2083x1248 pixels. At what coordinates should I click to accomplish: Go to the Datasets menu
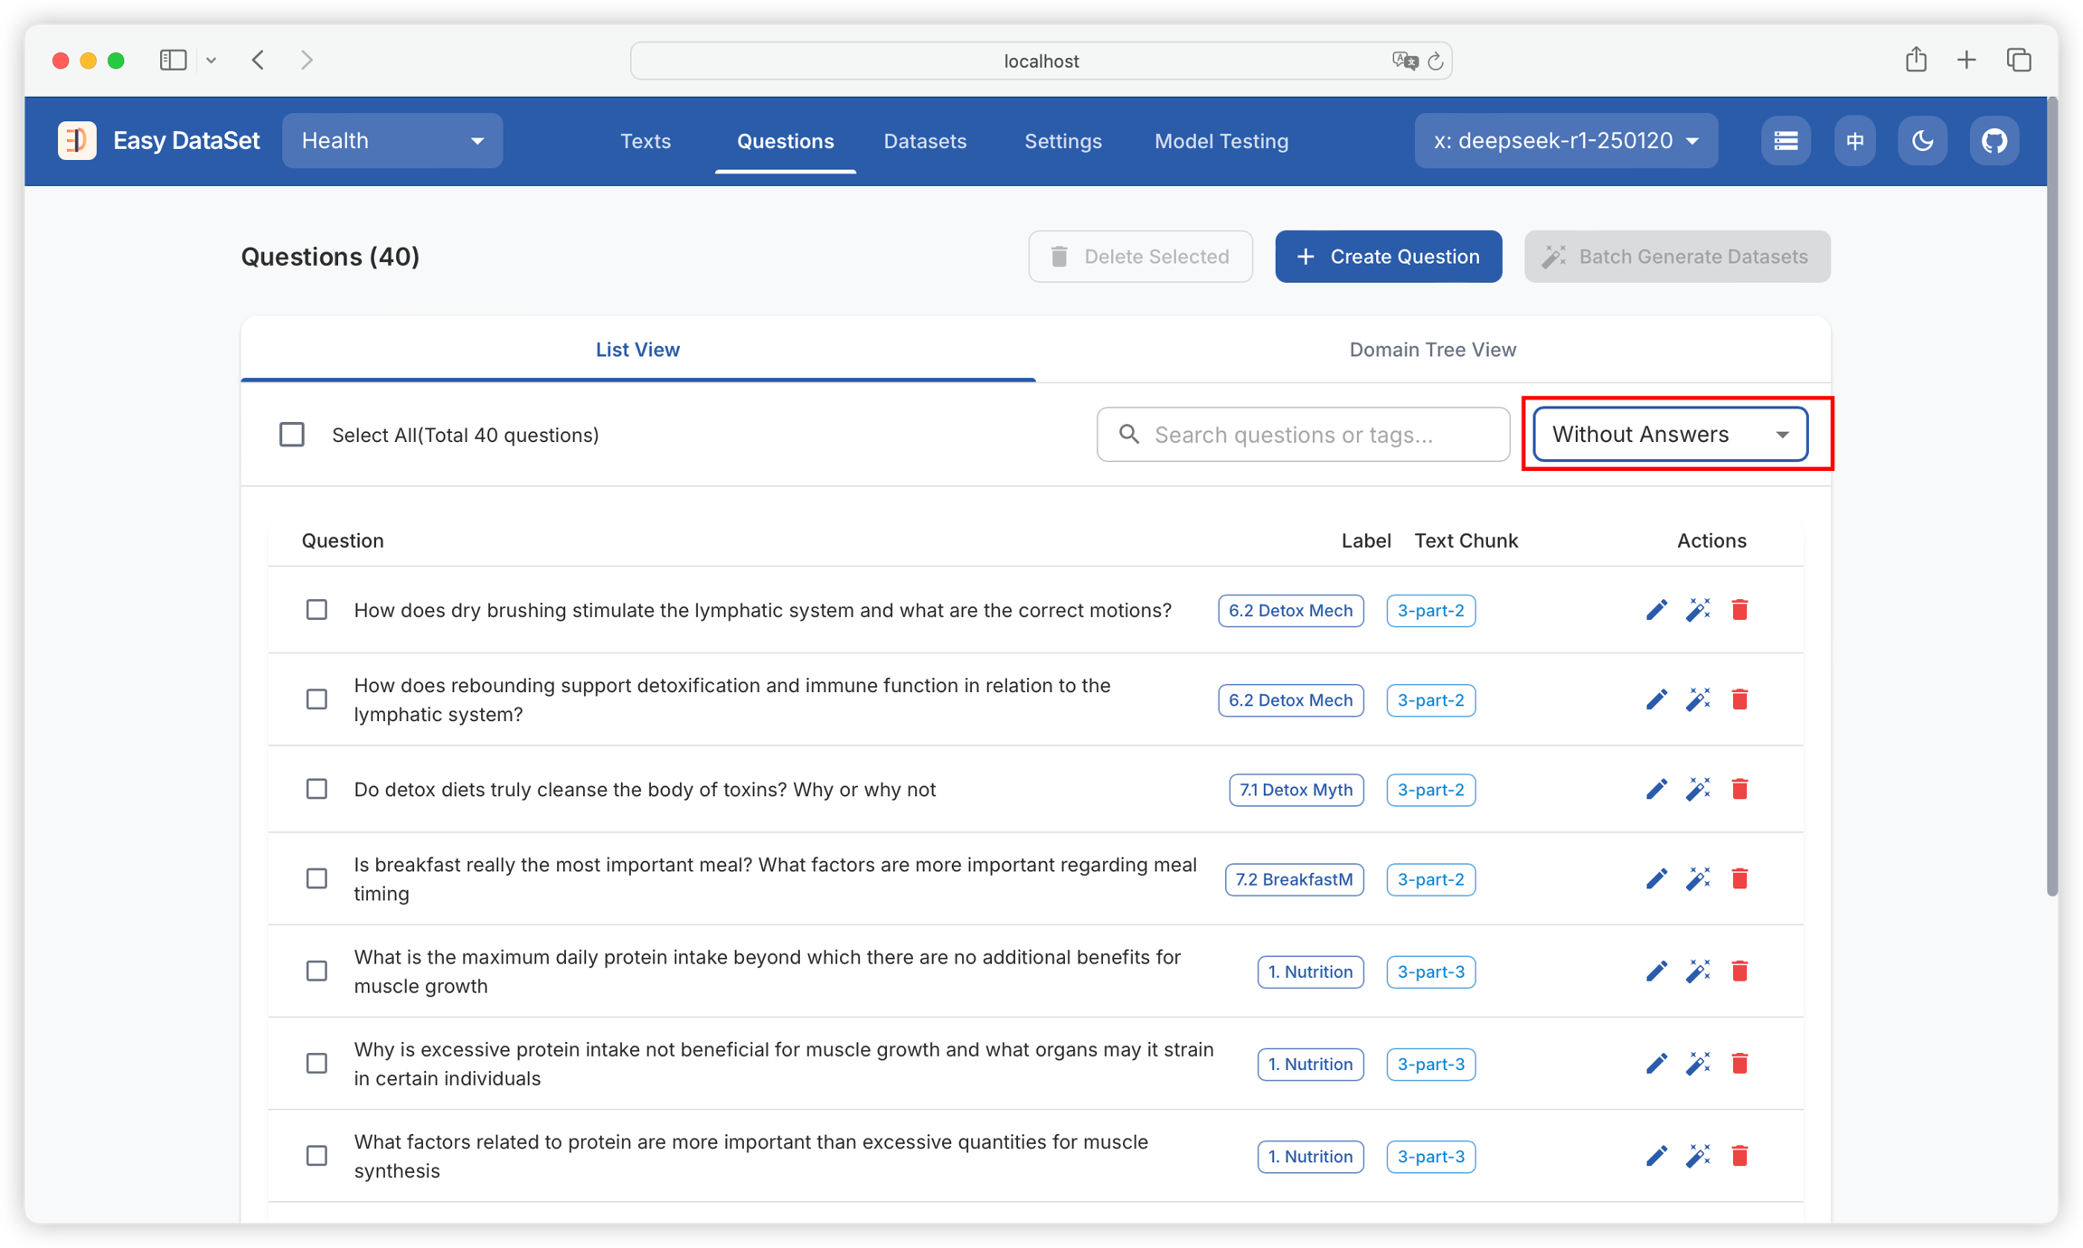925,141
